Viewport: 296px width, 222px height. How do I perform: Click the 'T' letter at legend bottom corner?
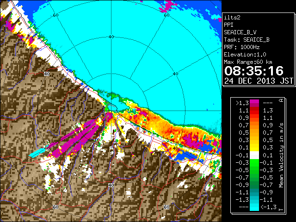click(281, 210)
